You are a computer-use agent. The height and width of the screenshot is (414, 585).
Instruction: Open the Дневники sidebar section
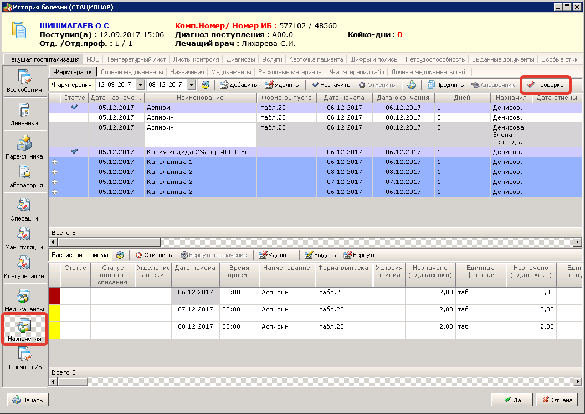pyautogui.click(x=24, y=115)
